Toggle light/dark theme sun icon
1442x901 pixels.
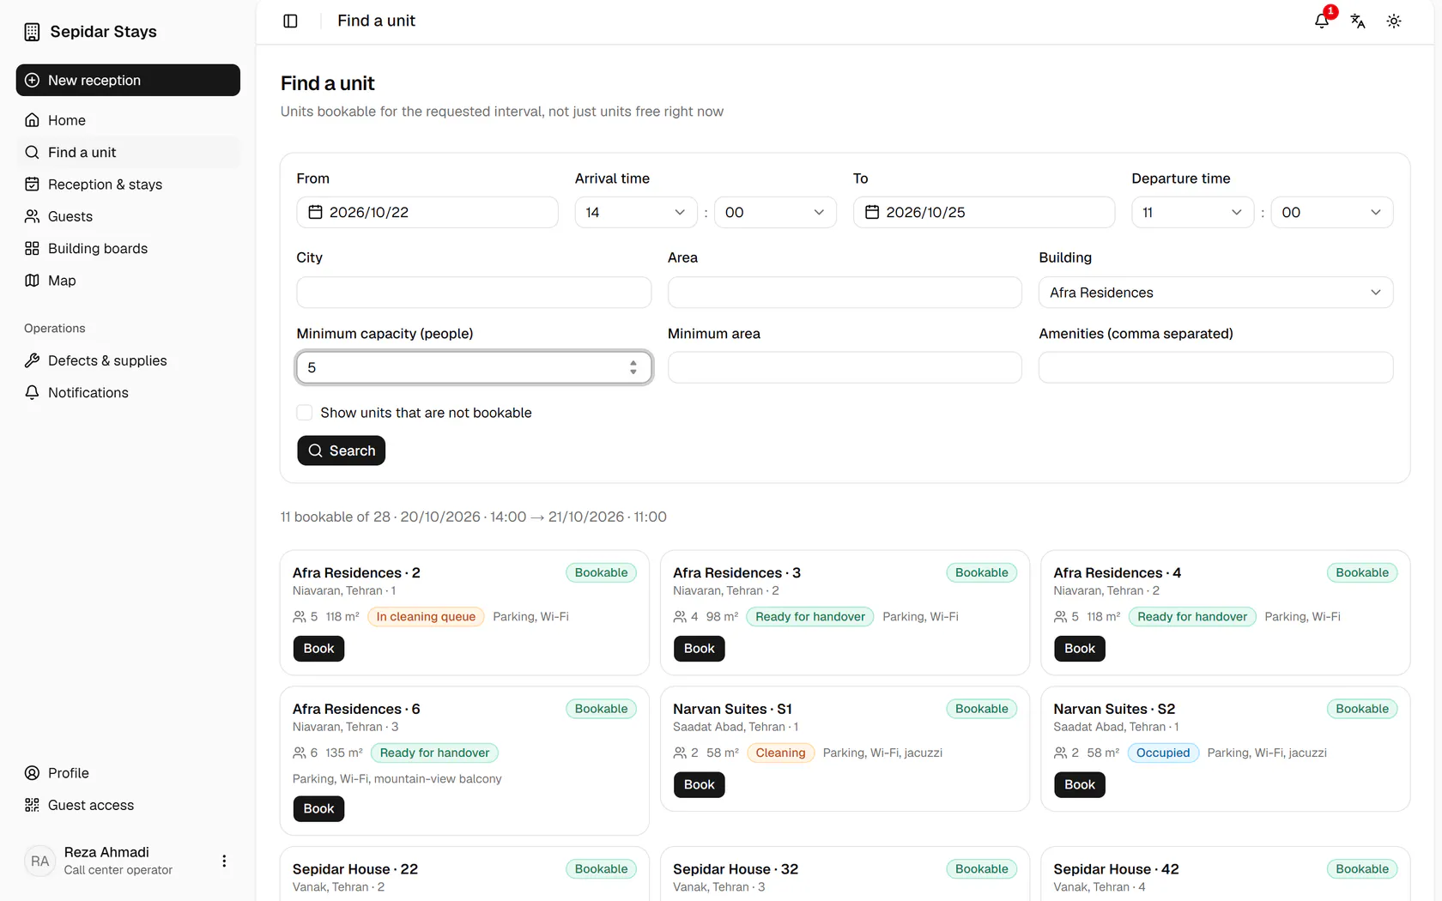(1394, 21)
